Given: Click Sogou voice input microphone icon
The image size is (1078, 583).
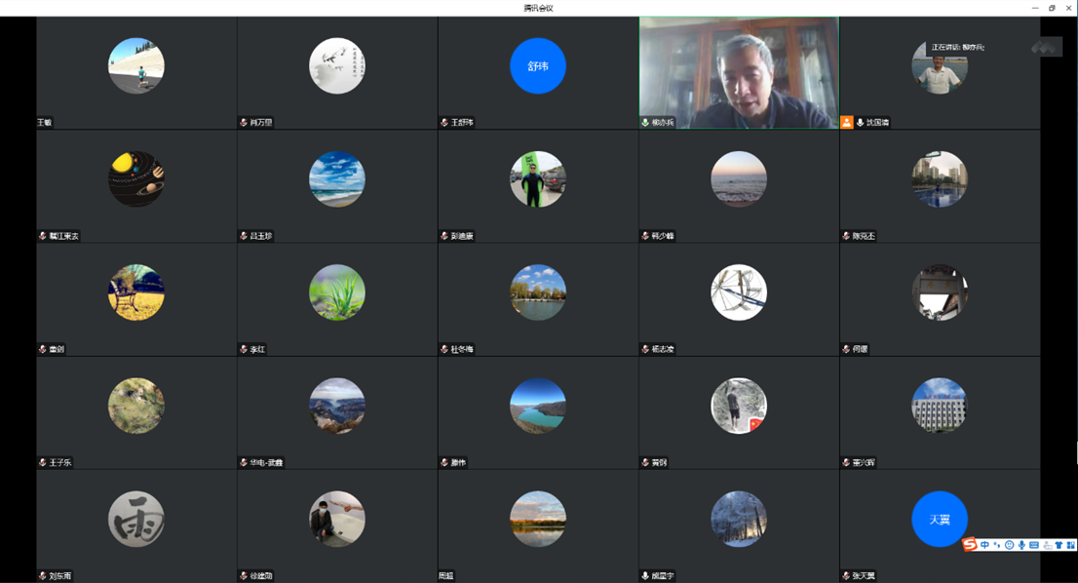Looking at the screenshot, I should coord(1021,545).
